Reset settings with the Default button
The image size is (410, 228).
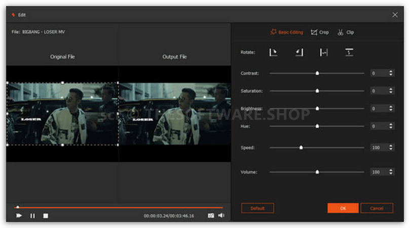tap(257, 208)
